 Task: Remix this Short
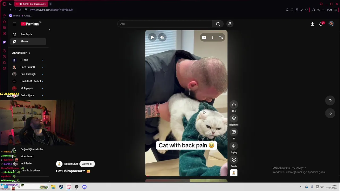click(234, 160)
